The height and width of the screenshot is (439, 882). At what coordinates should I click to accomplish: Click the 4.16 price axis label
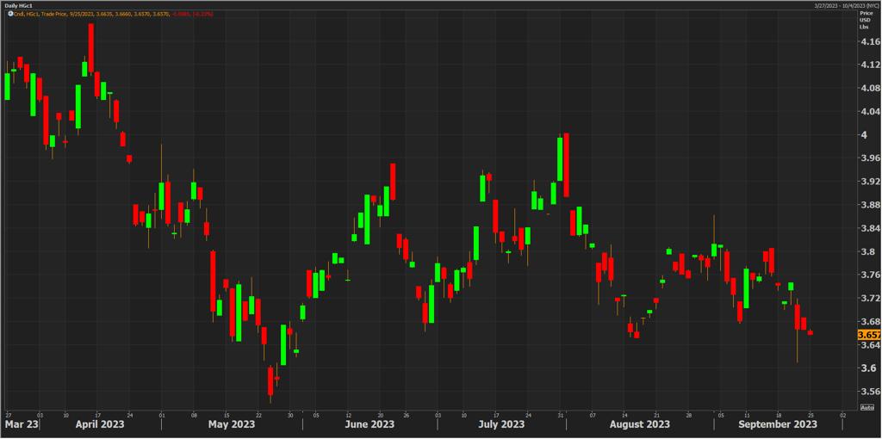pos(869,41)
